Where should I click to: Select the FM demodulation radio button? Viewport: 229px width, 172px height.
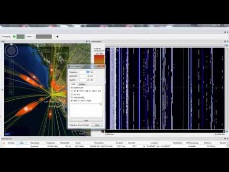click(78, 91)
